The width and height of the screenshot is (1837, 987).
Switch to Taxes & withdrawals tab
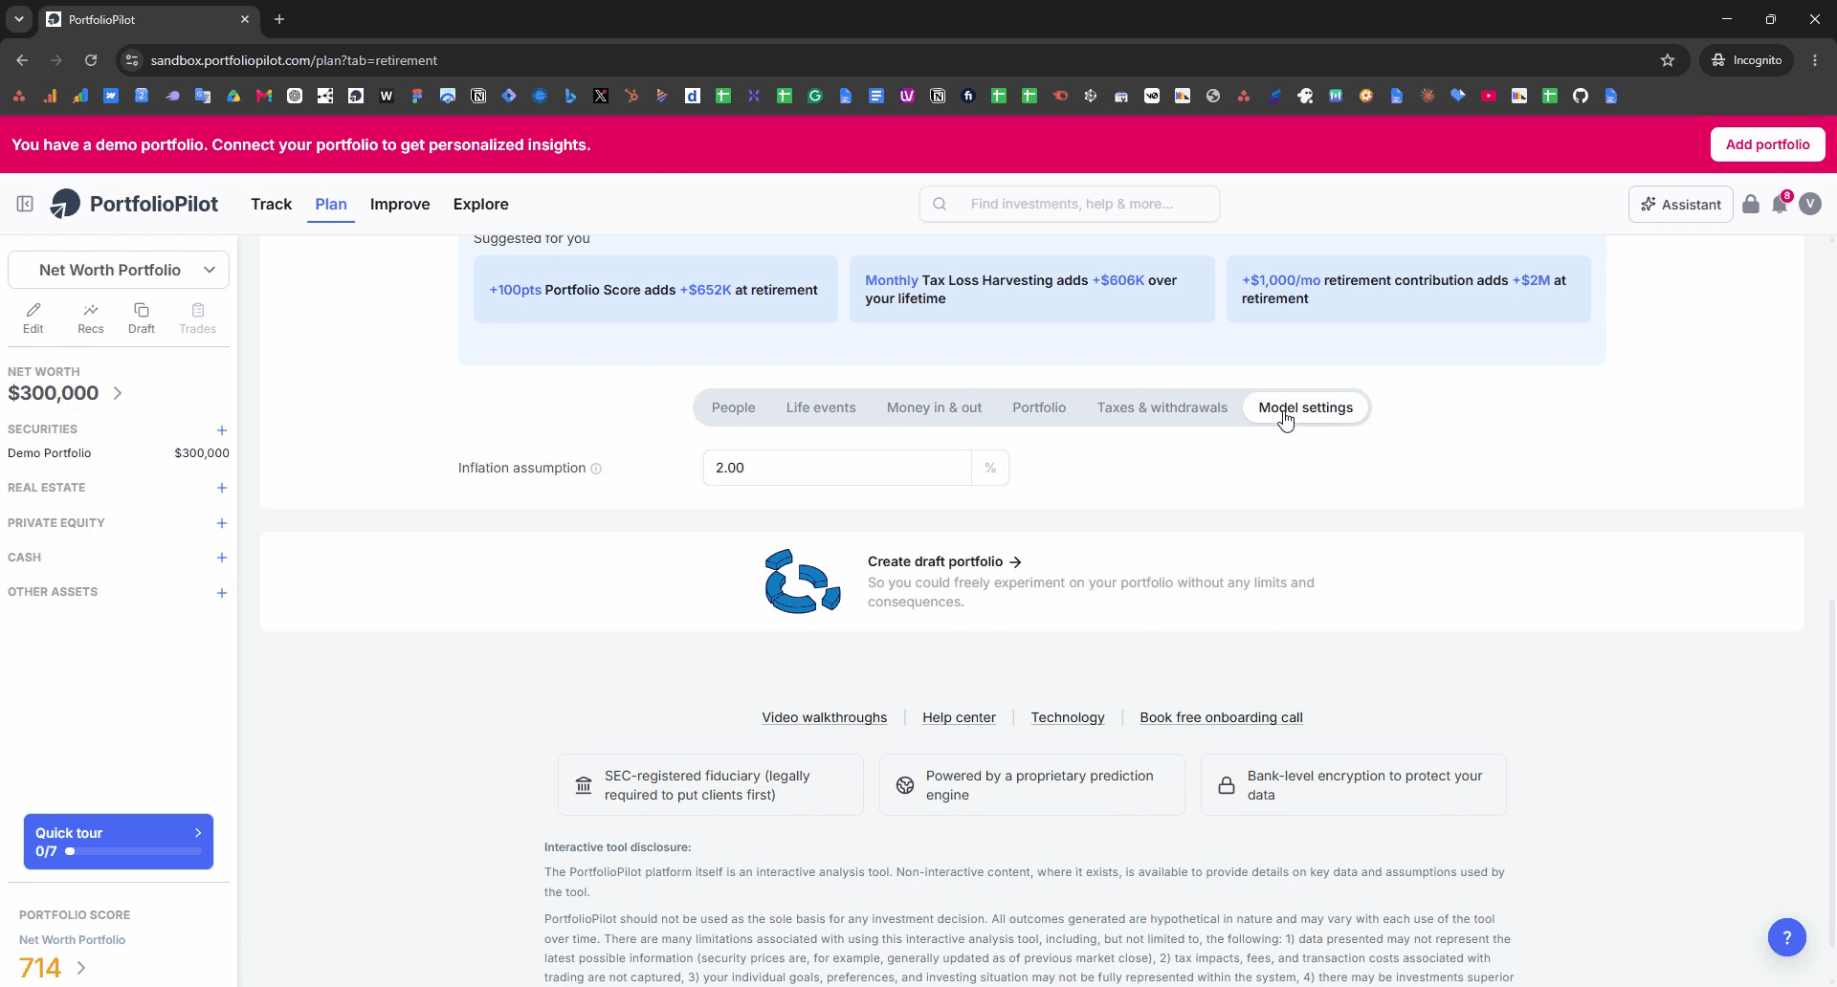[x=1162, y=407]
